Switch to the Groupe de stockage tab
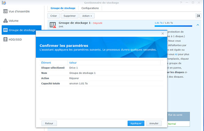This screenshot has width=204, height=131. click(63, 8)
